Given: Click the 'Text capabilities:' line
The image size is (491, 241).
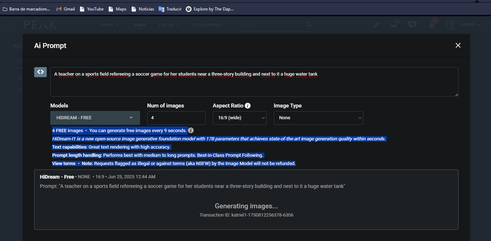Looking at the screenshot, I should coord(111,147).
